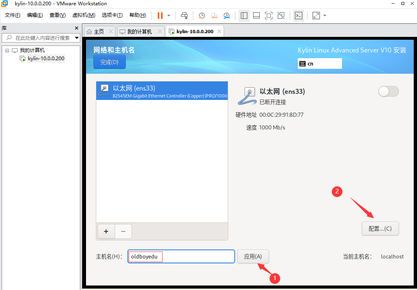
Task: Toggle the ens33 Ethernet connection switch
Action: pos(389,91)
